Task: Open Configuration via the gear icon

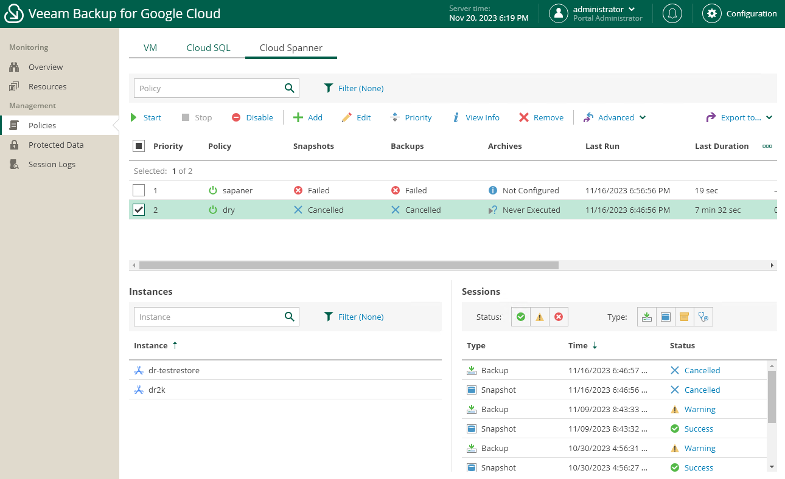Action: (x=711, y=13)
